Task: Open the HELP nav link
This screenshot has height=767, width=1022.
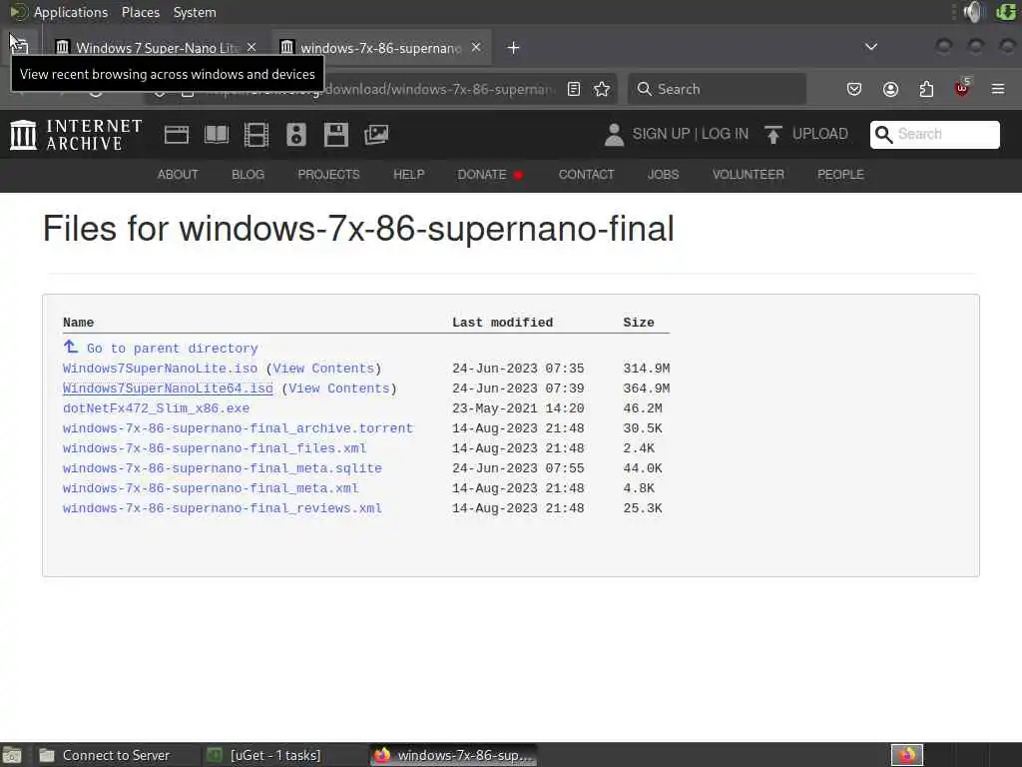Action: (408, 174)
